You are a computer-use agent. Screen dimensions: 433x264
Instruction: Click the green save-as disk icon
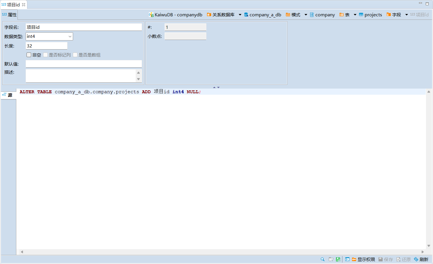click(338, 259)
